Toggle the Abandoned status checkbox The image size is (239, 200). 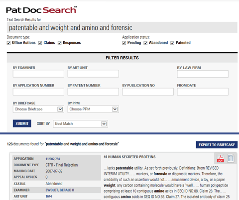(145, 43)
